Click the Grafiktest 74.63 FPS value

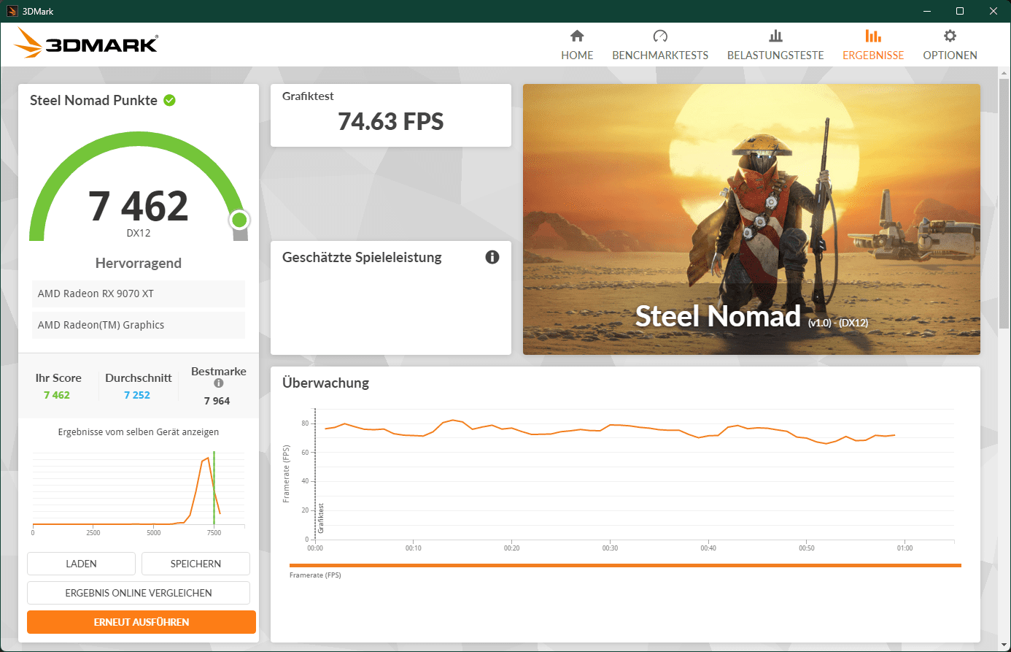391,121
